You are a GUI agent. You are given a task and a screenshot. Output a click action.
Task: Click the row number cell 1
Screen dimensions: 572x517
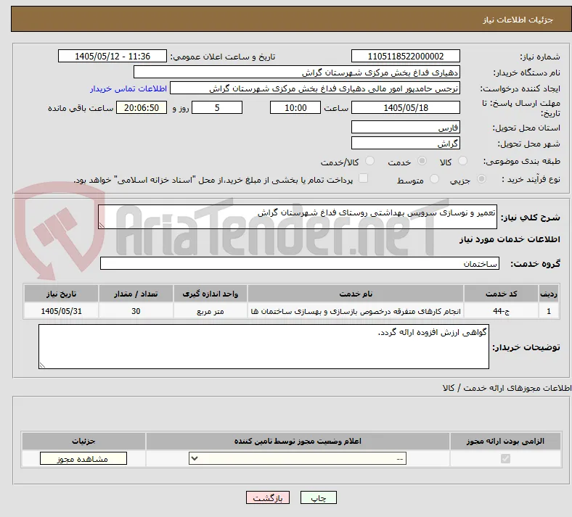[549, 311]
